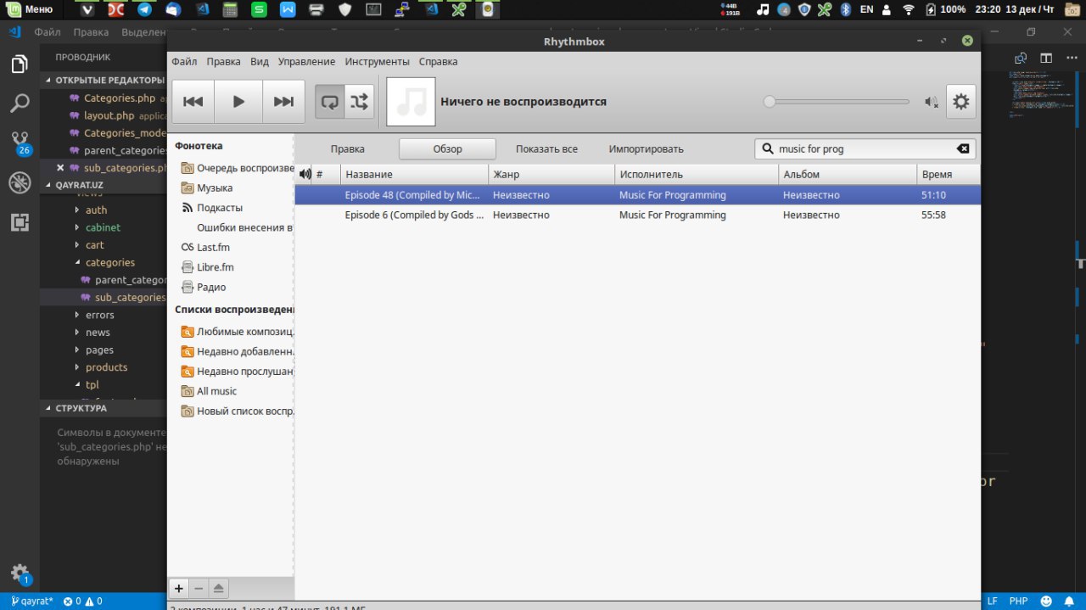This screenshot has width=1086, height=610.
Task: Open the Недавно прослушанные playlist
Action: pos(238,371)
